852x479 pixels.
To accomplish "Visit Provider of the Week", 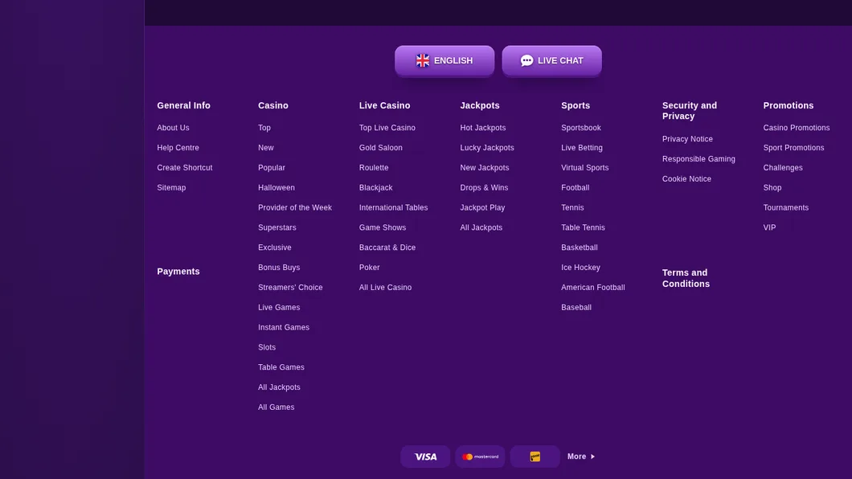I will (294, 207).
